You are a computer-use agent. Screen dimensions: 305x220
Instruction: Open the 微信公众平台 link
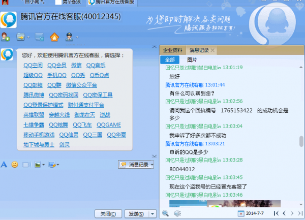tap(81, 85)
